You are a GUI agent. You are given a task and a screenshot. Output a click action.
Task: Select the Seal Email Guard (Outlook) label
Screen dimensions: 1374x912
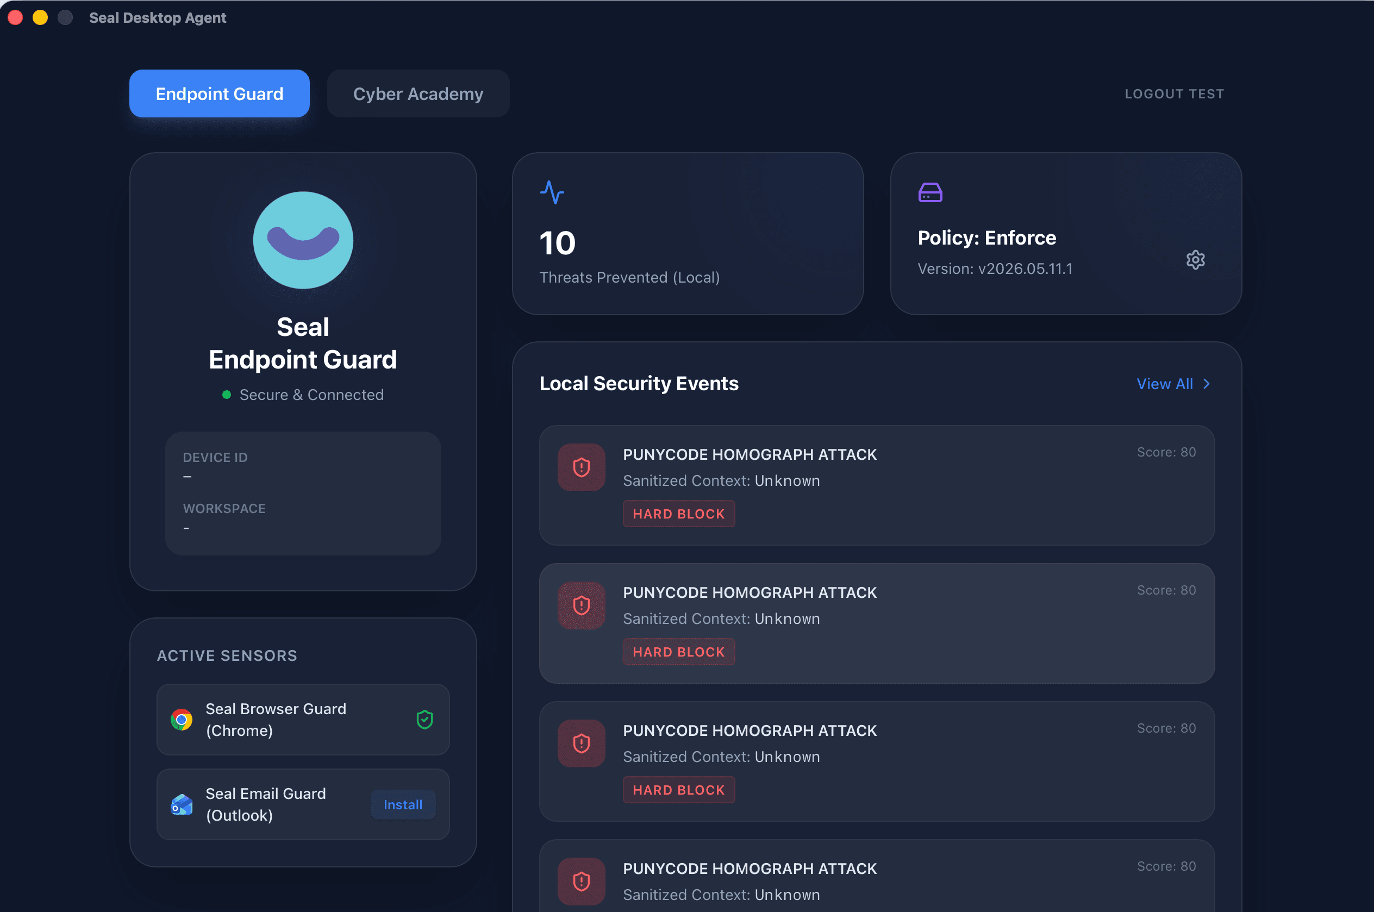(266, 804)
